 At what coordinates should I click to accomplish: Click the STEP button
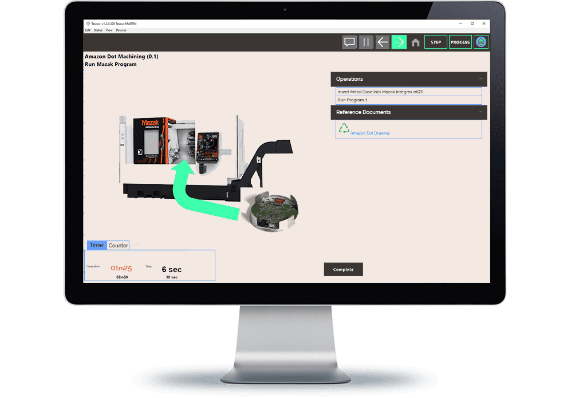pyautogui.click(x=435, y=42)
